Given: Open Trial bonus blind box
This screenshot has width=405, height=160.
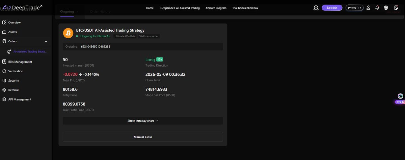Looking at the screenshot, I should pos(245,8).
